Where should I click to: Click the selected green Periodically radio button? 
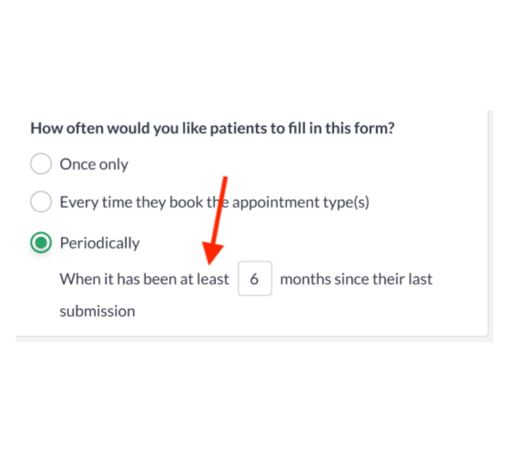click(x=41, y=243)
